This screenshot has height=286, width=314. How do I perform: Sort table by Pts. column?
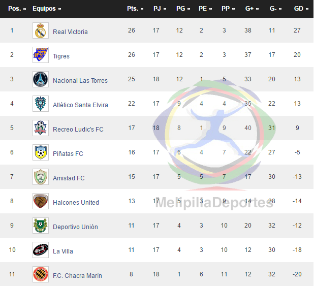(x=135, y=9)
